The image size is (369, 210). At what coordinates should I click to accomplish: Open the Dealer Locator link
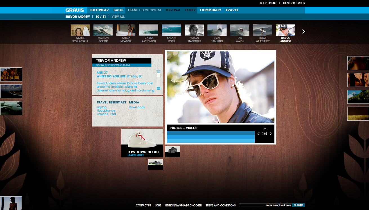pos(294,3)
